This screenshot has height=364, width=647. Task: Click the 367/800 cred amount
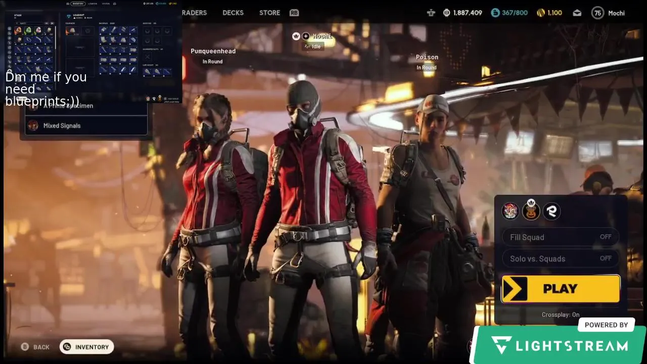(x=515, y=13)
